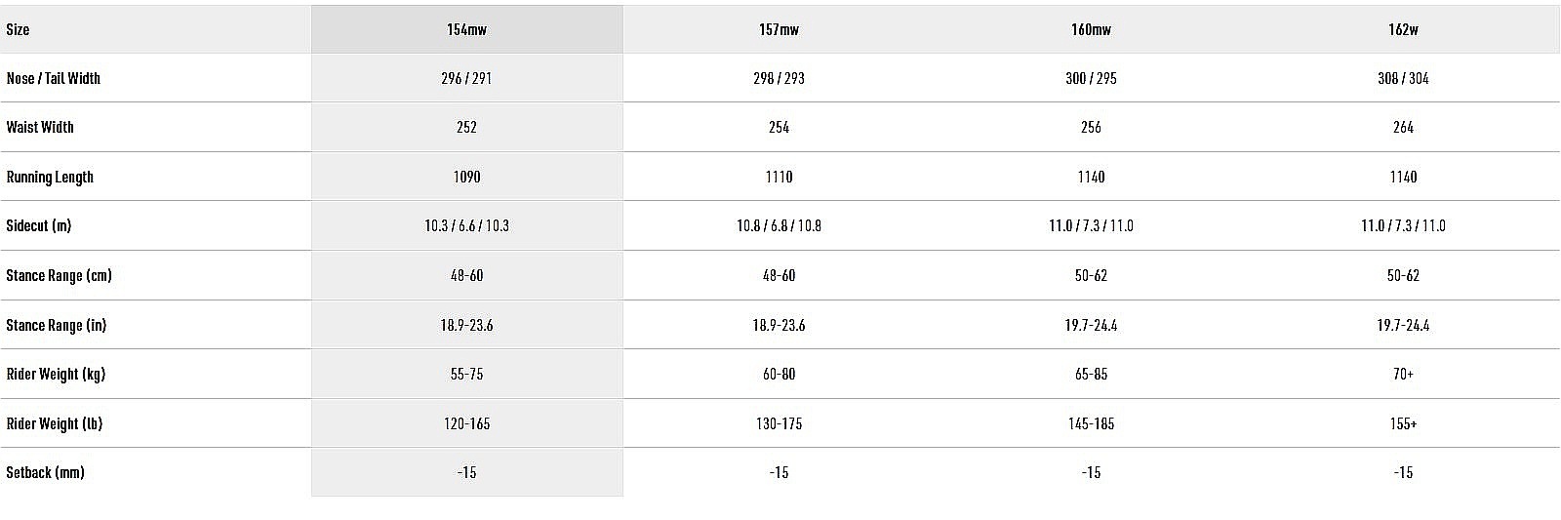This screenshot has width=1561, height=520.
Task: Select the rider weight value 65-85
Action: [x=1091, y=374]
